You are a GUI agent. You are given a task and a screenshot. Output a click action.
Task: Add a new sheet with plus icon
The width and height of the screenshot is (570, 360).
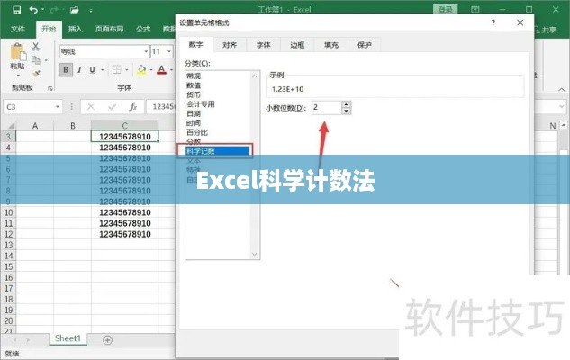(108, 339)
